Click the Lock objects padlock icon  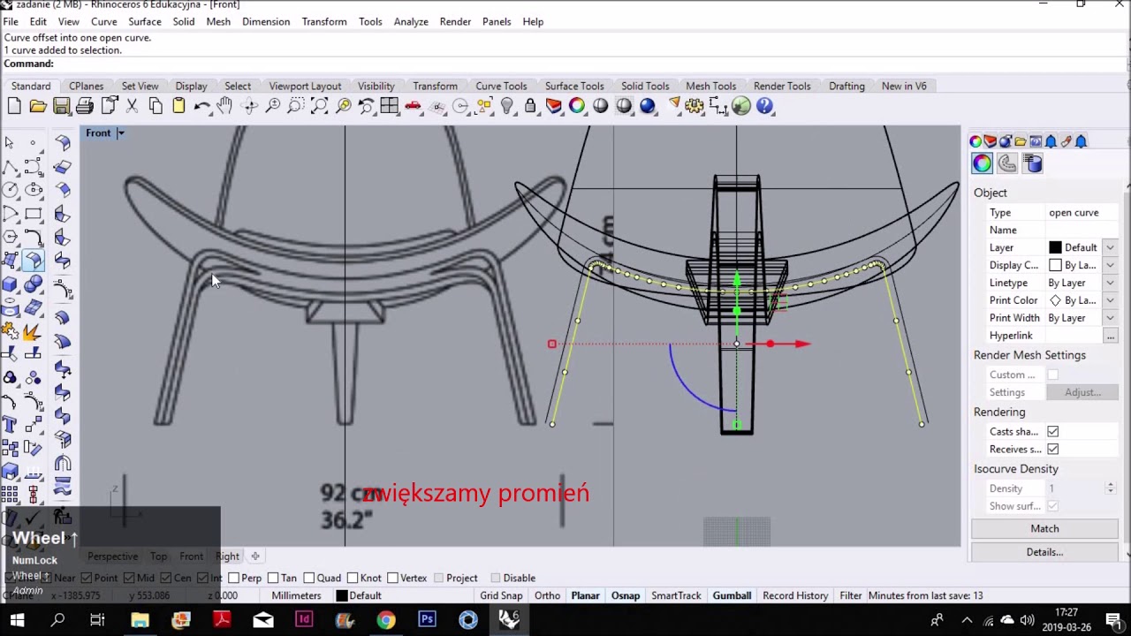pos(530,106)
